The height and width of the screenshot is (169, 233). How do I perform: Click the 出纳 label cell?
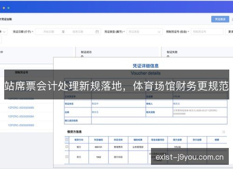point(78,112)
